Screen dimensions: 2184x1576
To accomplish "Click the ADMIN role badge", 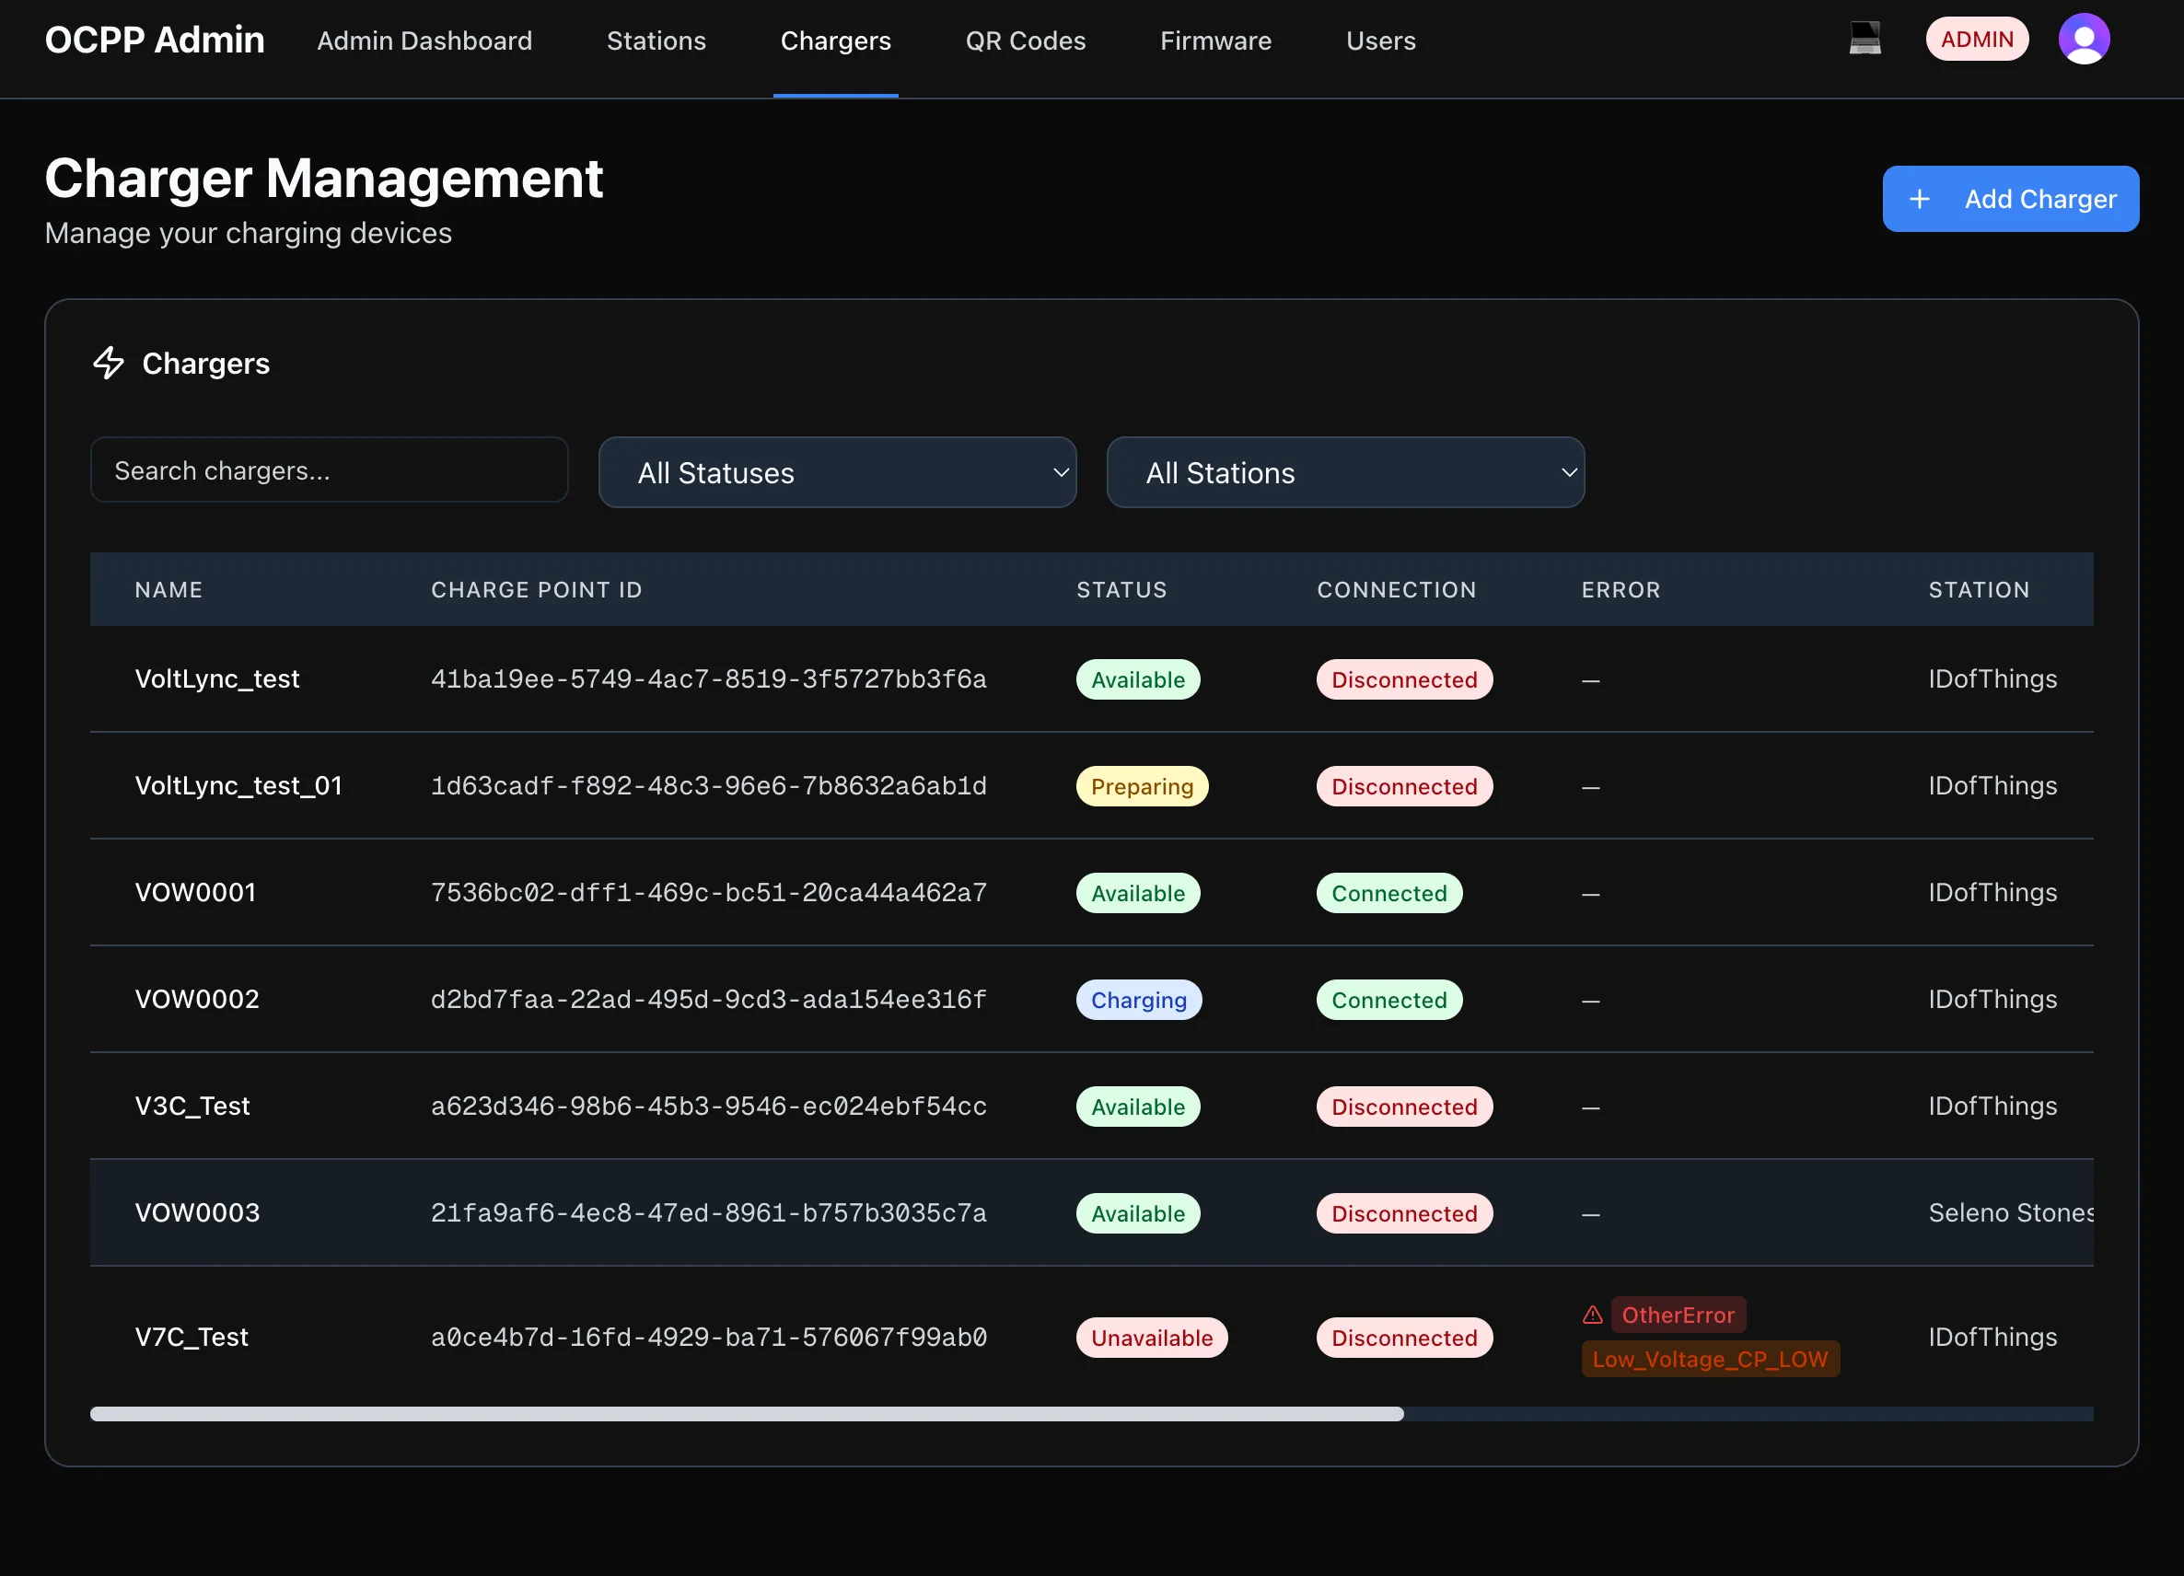I will click(1977, 39).
